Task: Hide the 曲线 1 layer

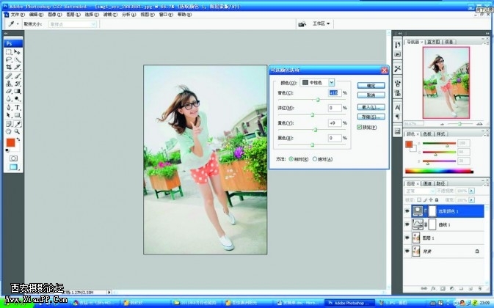Action: click(407, 224)
